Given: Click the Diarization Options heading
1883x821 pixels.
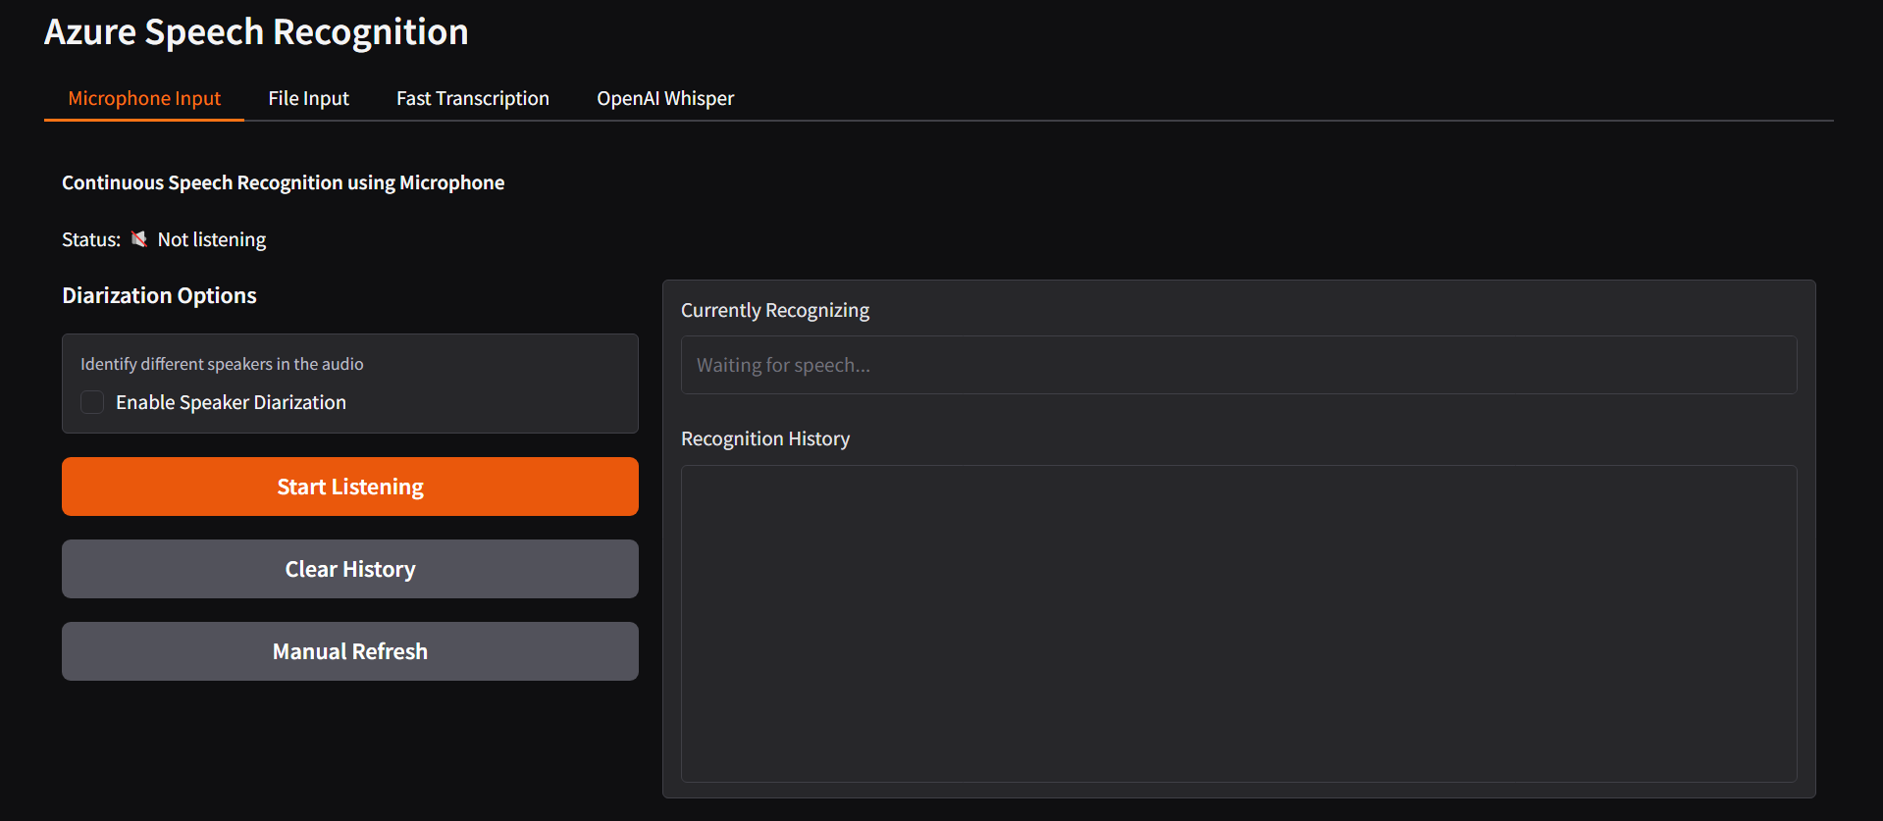Looking at the screenshot, I should point(159,295).
